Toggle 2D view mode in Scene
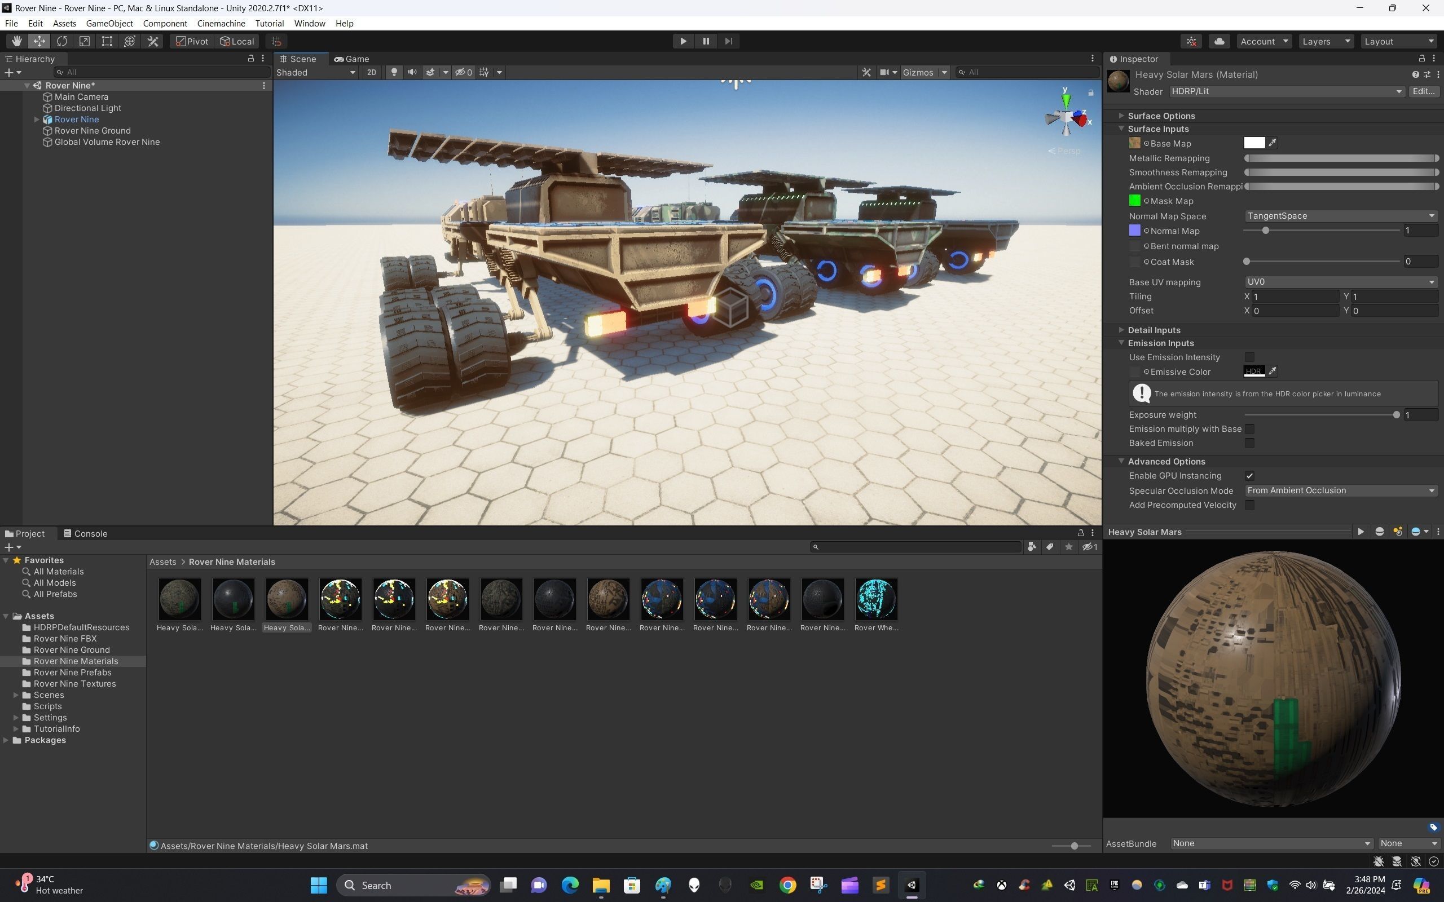Screen dimensions: 1444x902 (x=371, y=72)
